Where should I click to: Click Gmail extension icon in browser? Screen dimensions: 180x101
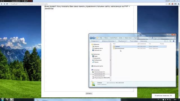(175, 4)
